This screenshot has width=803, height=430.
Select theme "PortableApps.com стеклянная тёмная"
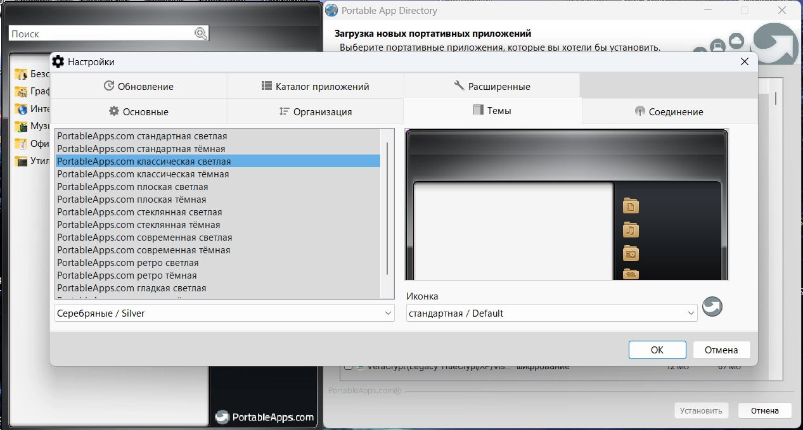218,225
